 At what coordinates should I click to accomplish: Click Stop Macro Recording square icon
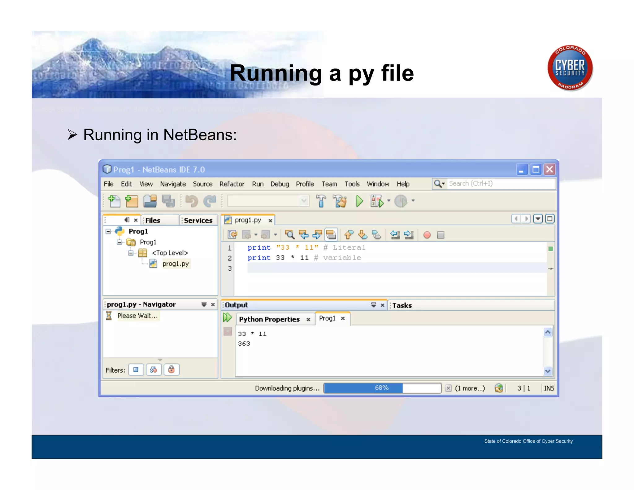pos(441,235)
